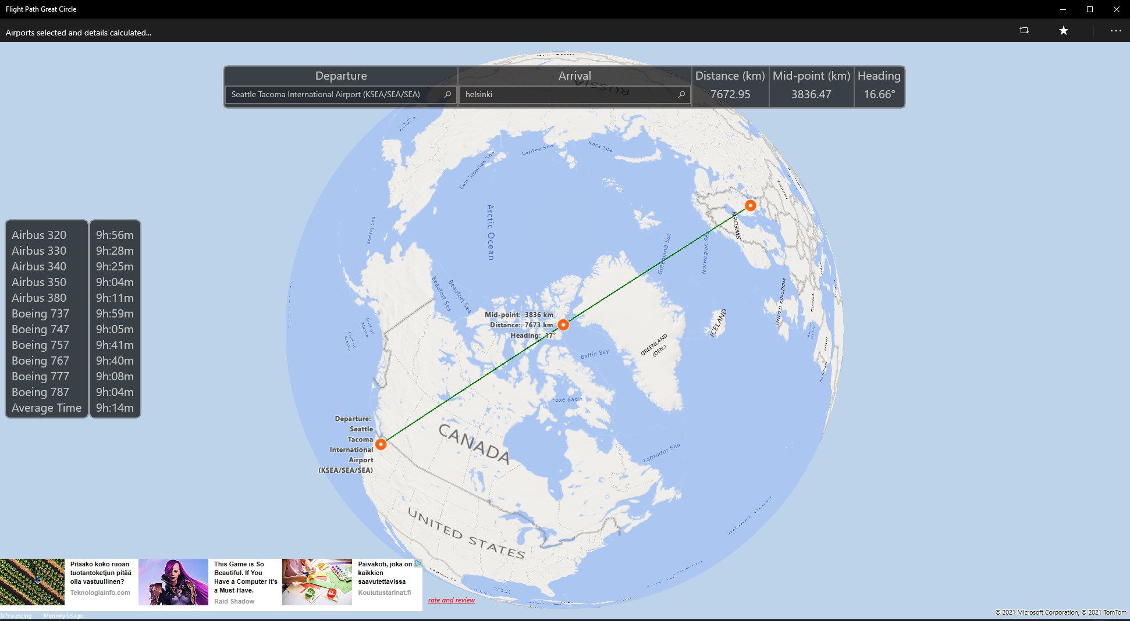Screen dimensions: 1130x621
Task: Click the 9h:41m flight time for Boeing 757
Action: (115, 345)
